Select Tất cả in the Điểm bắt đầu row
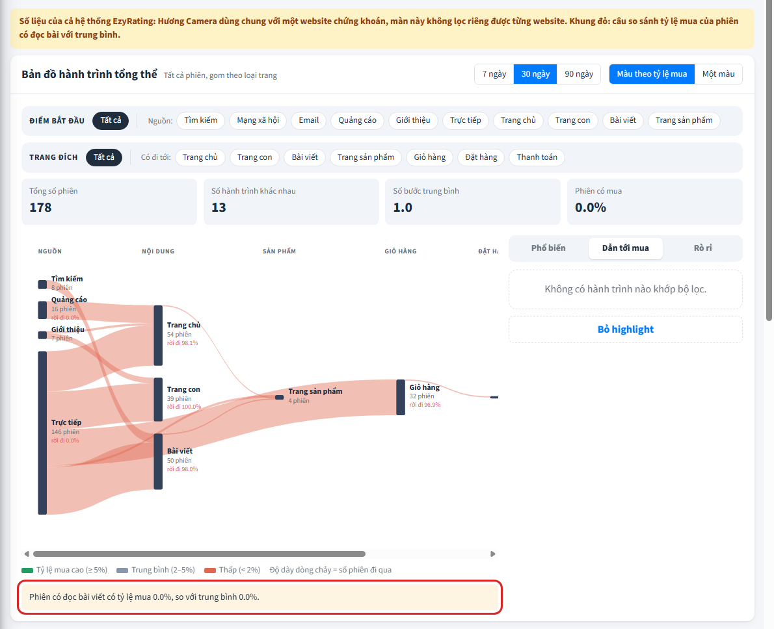The width and height of the screenshot is (774, 629). (x=111, y=120)
